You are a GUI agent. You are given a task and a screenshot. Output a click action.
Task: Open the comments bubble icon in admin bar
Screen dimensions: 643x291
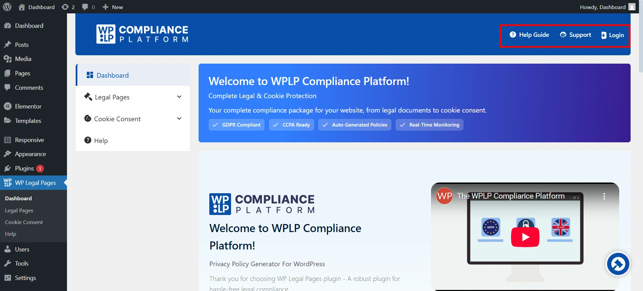pos(85,7)
